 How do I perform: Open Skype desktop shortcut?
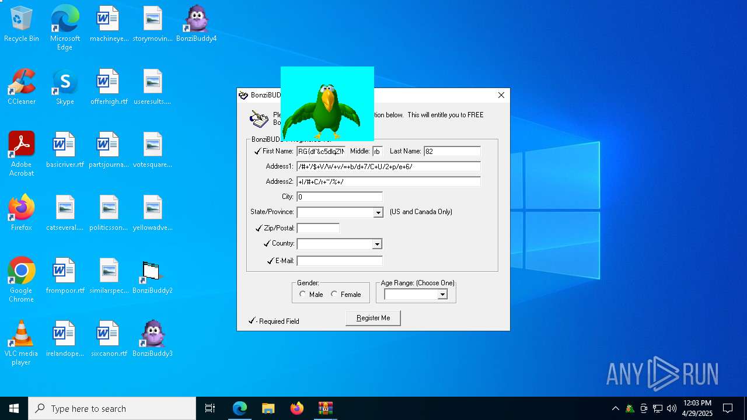tap(65, 87)
